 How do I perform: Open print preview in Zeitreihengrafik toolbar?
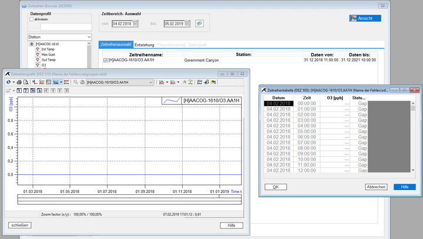click(26, 82)
